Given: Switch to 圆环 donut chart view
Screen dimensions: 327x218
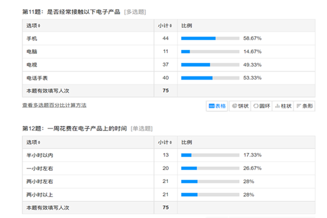Looking at the screenshot, I should (261, 106).
